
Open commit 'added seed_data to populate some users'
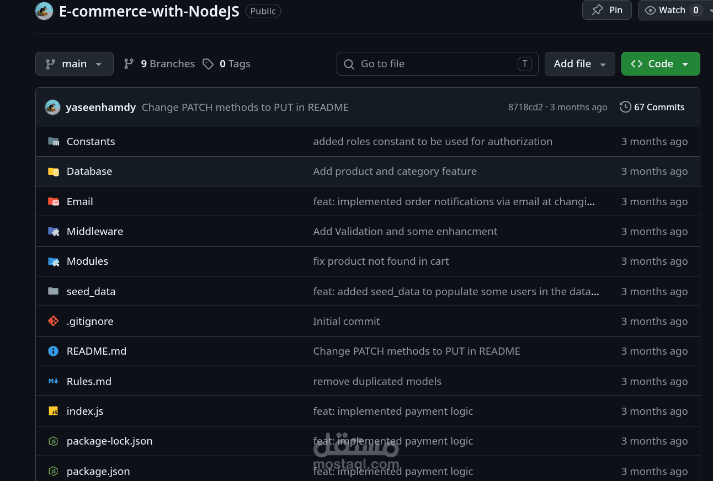tap(456, 291)
